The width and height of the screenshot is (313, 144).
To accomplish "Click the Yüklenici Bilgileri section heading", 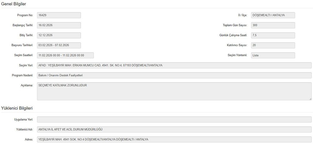I will [x=17, y=108].
